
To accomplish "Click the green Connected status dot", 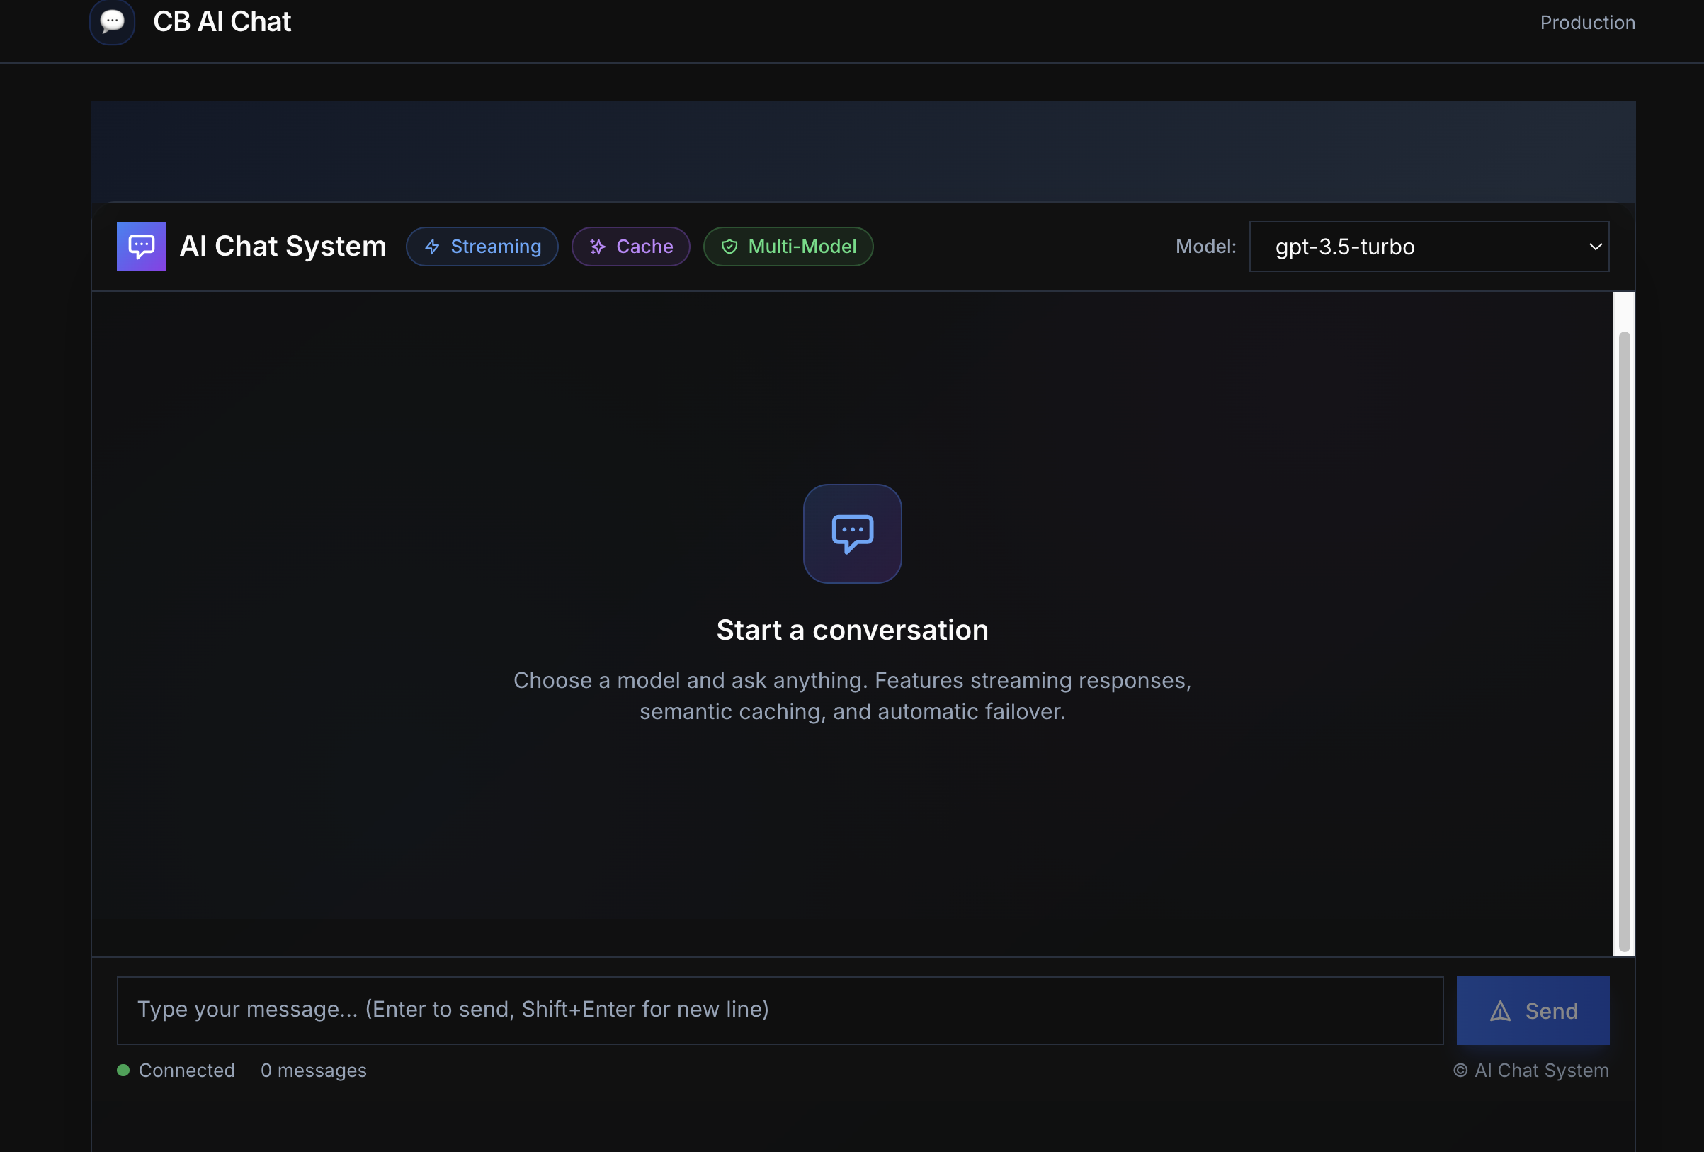I will 123,1070.
